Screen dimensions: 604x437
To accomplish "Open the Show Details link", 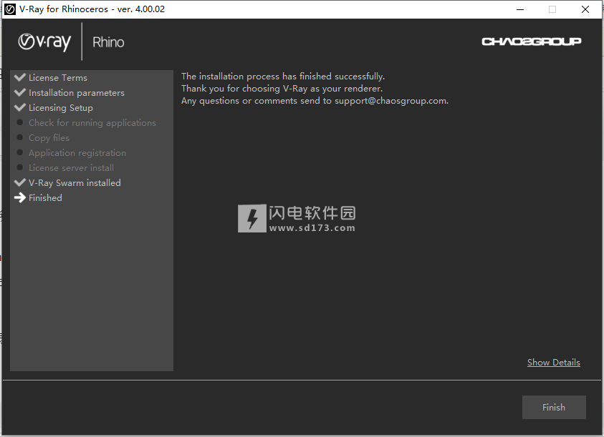I will coord(554,363).
